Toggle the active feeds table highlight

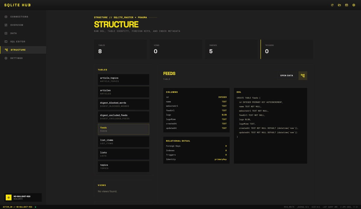coord(123,129)
